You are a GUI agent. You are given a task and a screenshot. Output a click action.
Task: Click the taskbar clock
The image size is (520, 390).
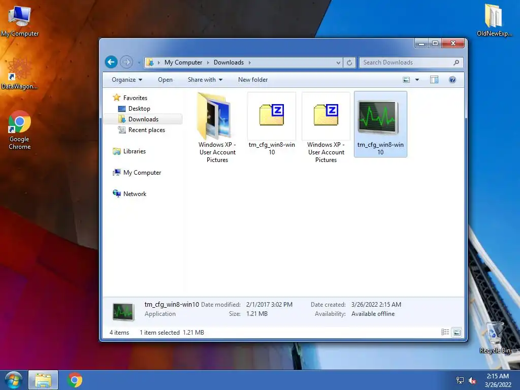(498, 380)
